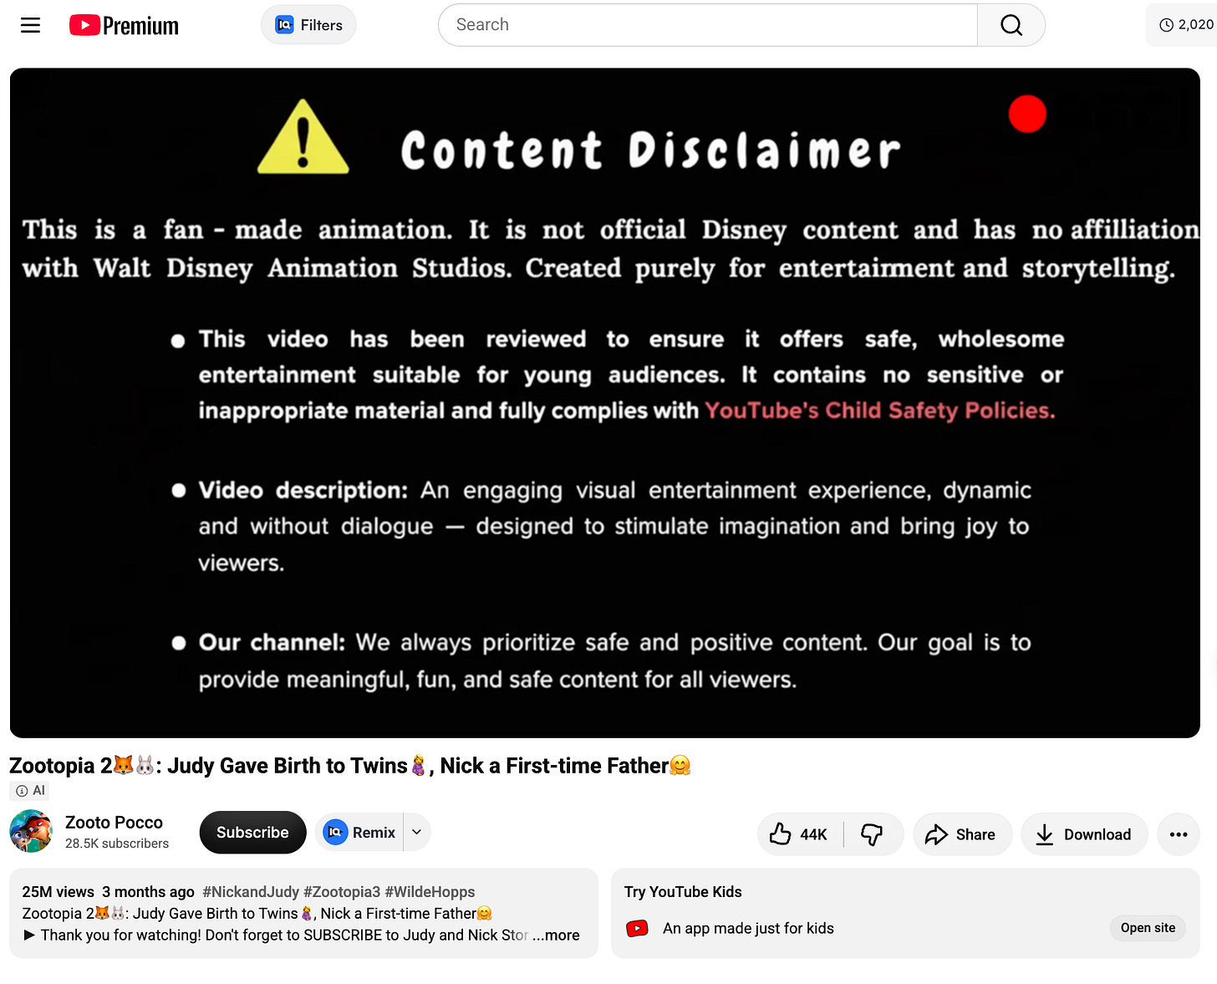Click the video player disclaimer frame
This screenshot has height=984, width=1217.
[605, 403]
